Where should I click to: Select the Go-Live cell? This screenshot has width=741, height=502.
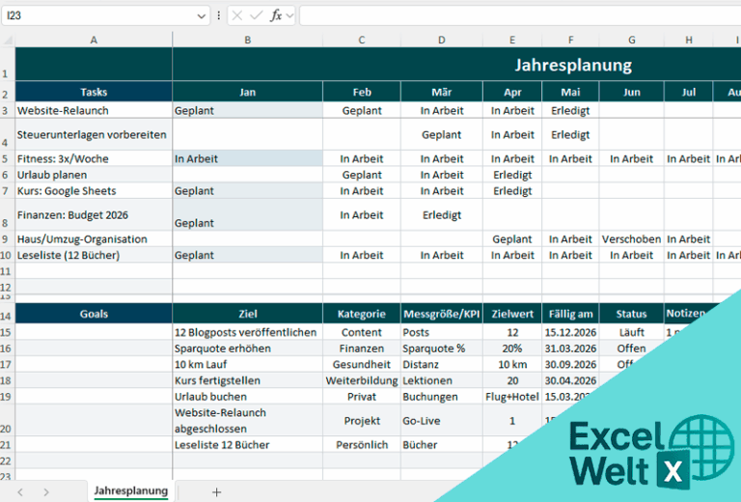click(441, 420)
